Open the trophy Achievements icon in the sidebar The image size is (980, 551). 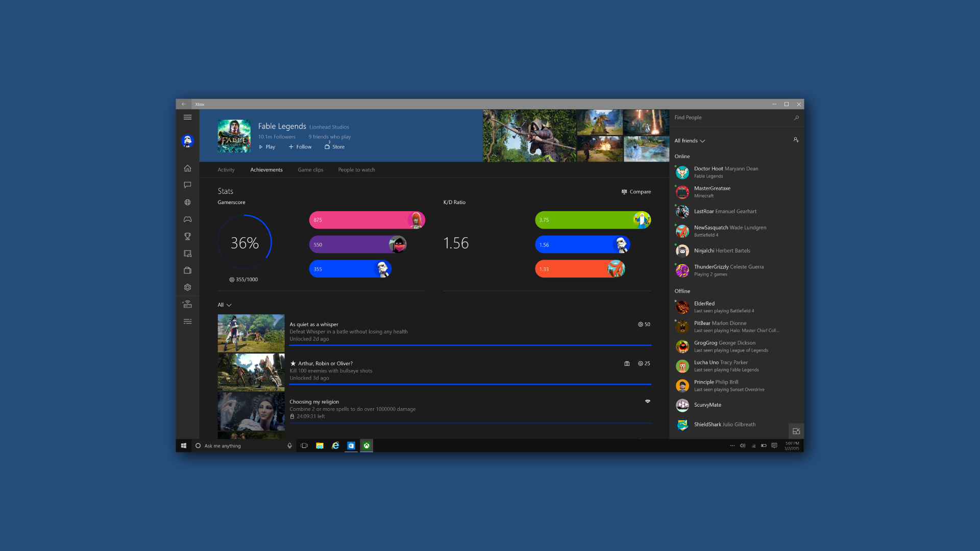click(187, 236)
